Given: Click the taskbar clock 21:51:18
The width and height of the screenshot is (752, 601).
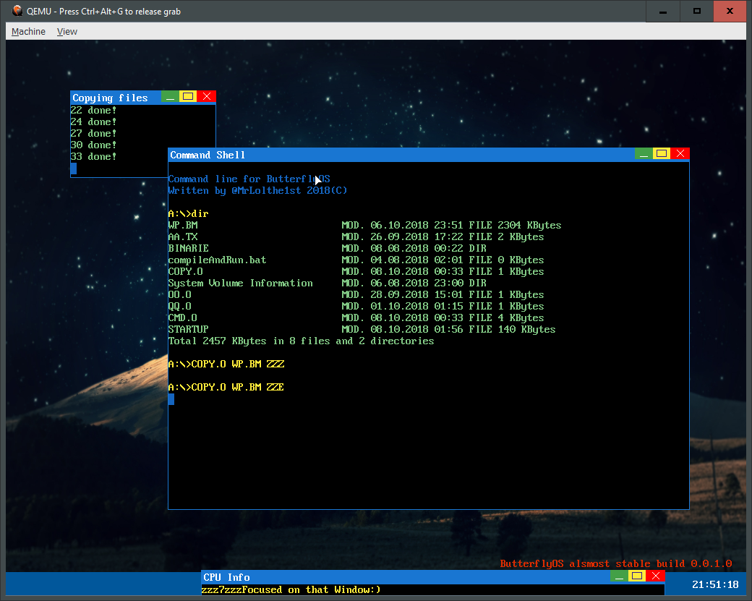Looking at the screenshot, I should pos(715,584).
